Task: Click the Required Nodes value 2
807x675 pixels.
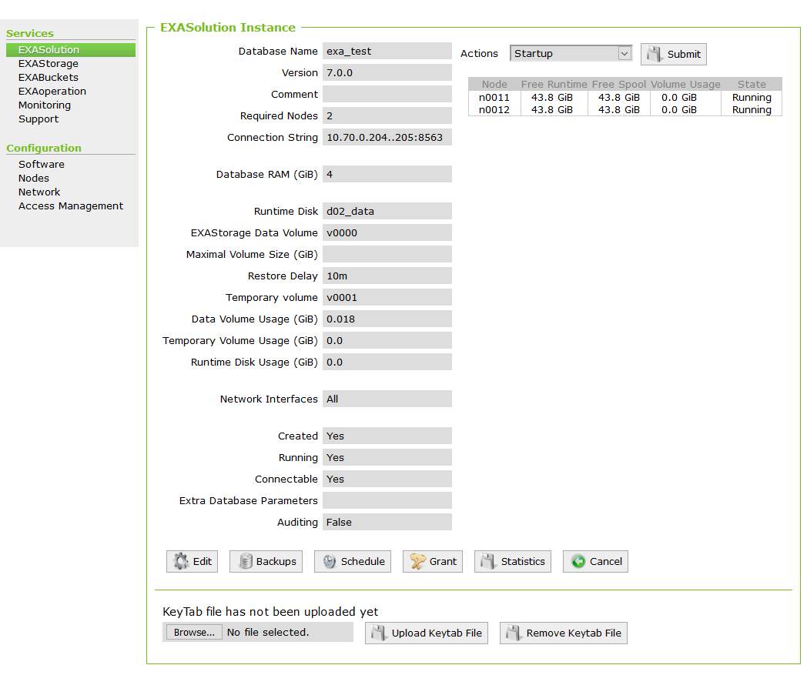Action: point(387,115)
